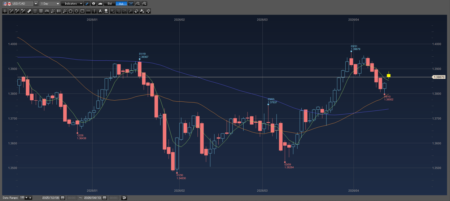Open the start date calendar picker
Screen dimensions: 450x201
click(62, 198)
